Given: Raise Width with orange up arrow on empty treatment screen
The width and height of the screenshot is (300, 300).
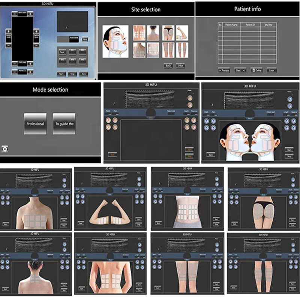Looking at the screenshot, I should click(x=108, y=120).
